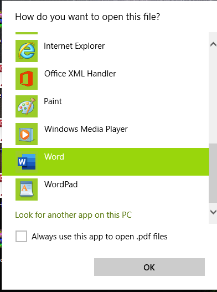Select the Windows Media Player label
This screenshot has height=292, width=217.
click(86, 129)
